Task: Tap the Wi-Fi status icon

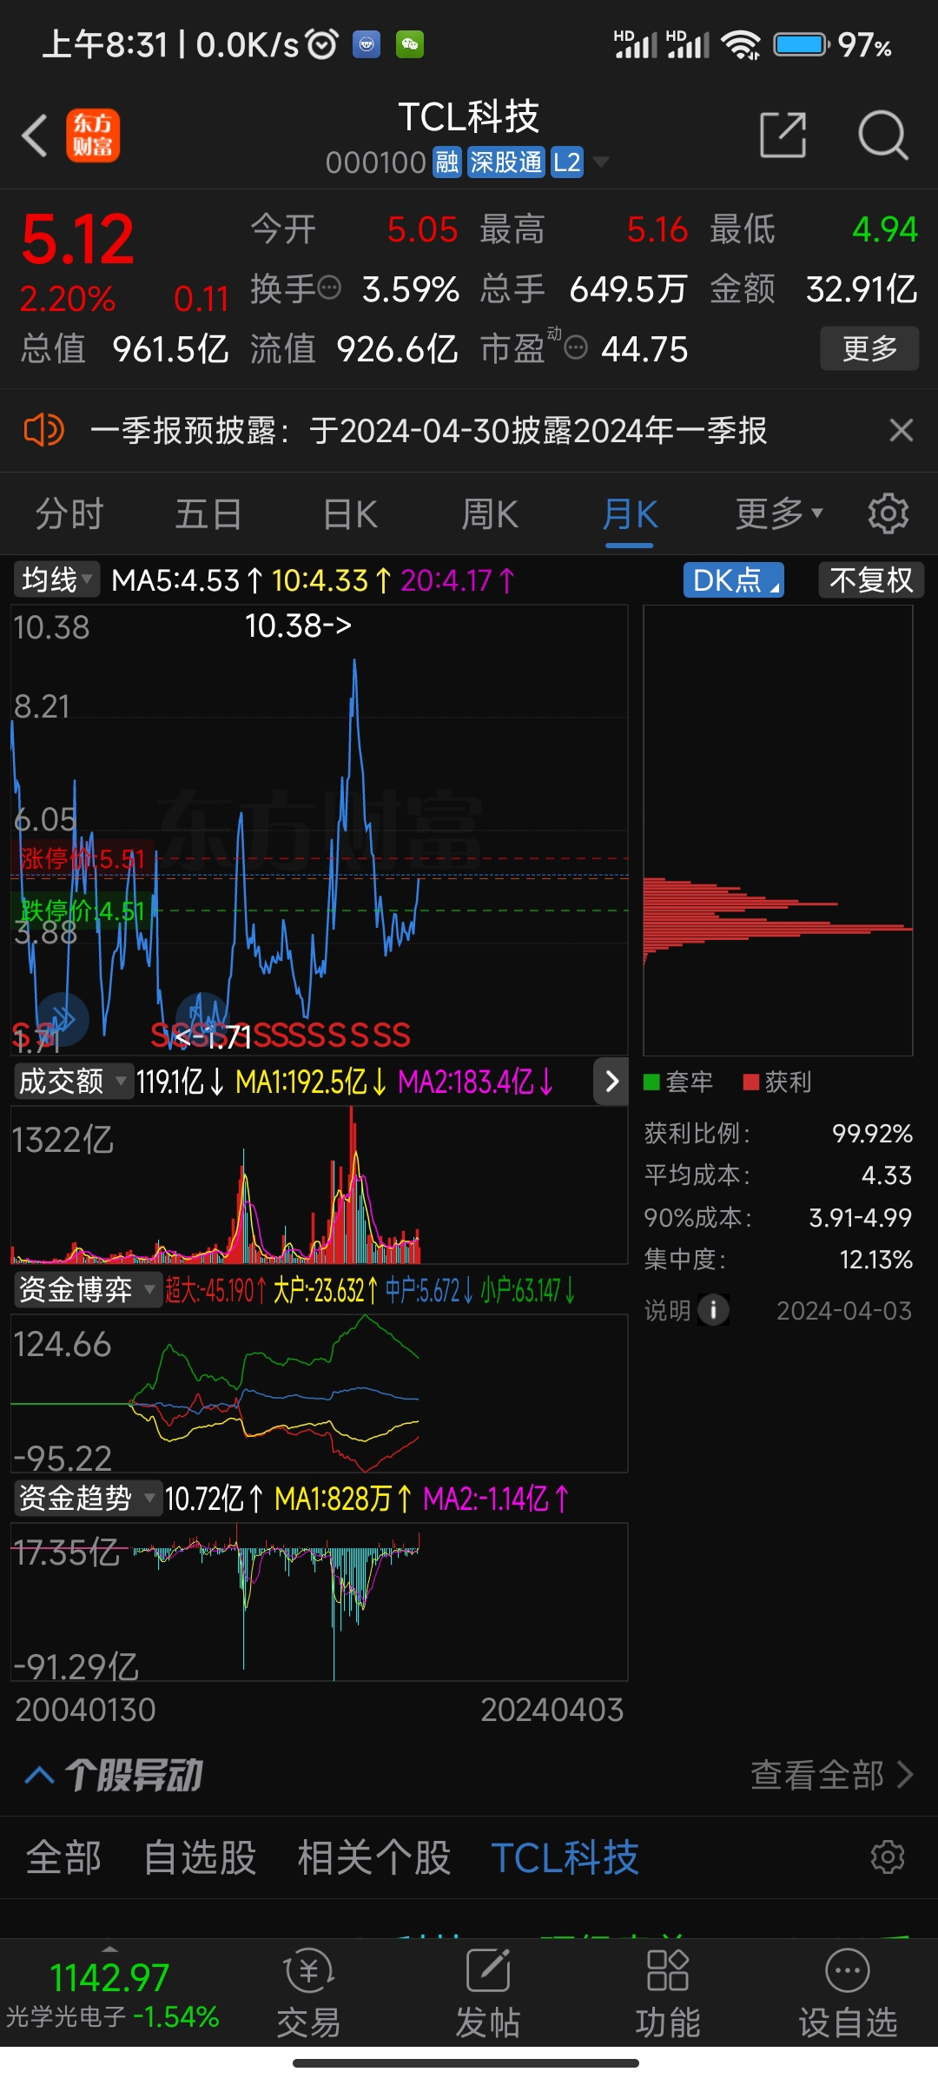Action: pyautogui.click(x=742, y=44)
